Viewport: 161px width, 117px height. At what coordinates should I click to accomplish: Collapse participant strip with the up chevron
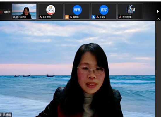point(159,19)
